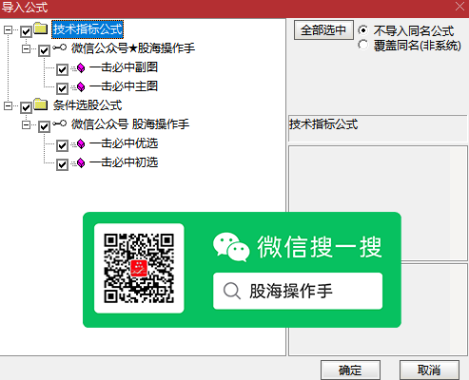Select the 微信公众号 股海操作手 row label

click(130, 124)
